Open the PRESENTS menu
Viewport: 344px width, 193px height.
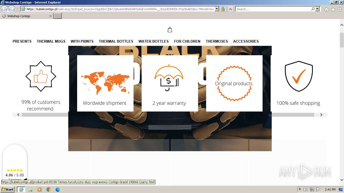[x=22, y=41]
